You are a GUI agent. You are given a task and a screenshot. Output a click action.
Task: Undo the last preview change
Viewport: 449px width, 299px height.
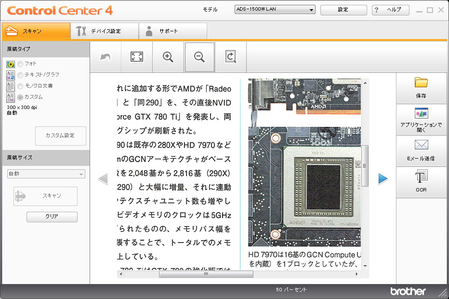click(x=105, y=56)
